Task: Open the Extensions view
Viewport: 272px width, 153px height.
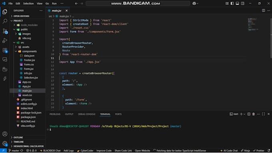Action: tap(5, 50)
